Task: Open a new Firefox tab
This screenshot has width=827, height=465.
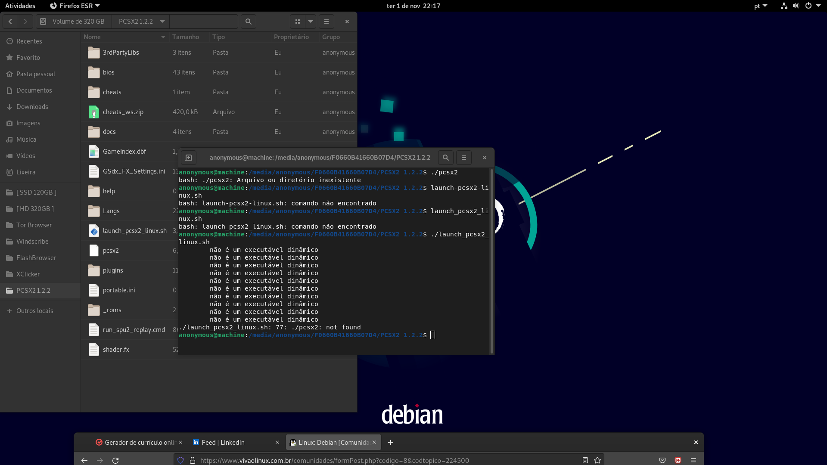Action: (390, 443)
